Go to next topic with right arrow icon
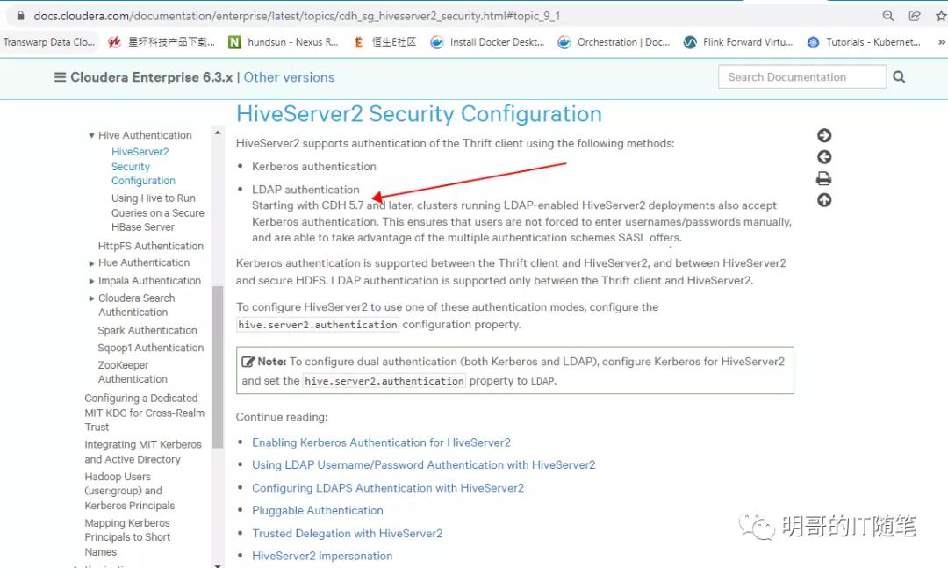948x568 pixels. [x=824, y=135]
